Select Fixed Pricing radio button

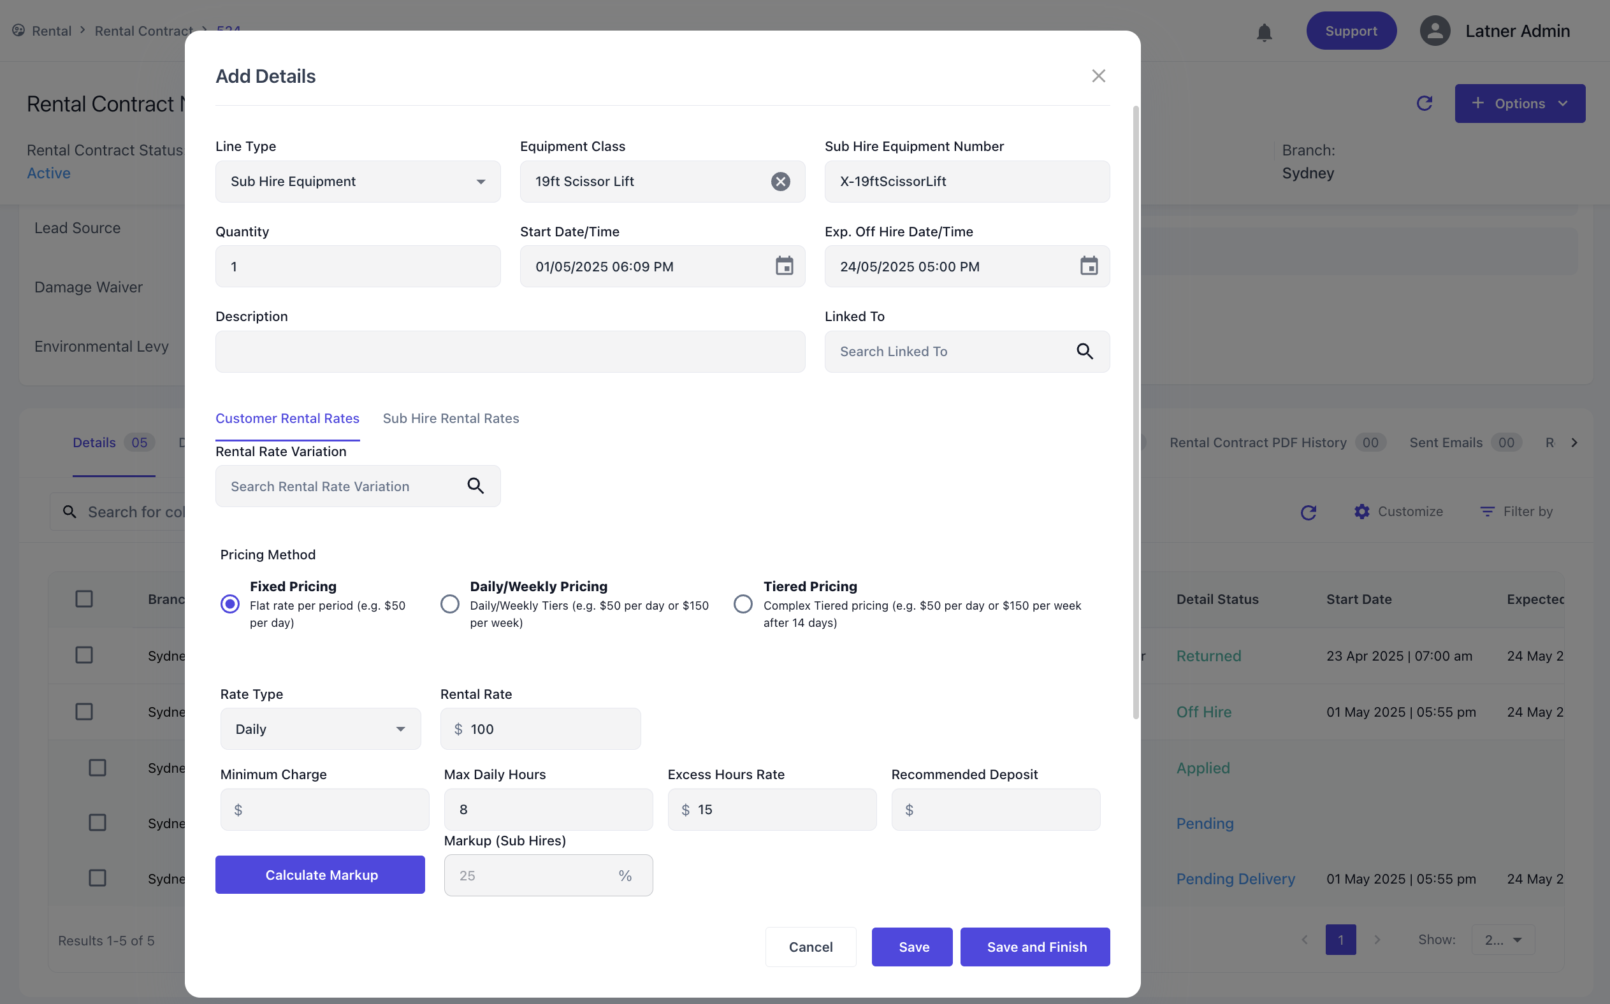click(230, 603)
